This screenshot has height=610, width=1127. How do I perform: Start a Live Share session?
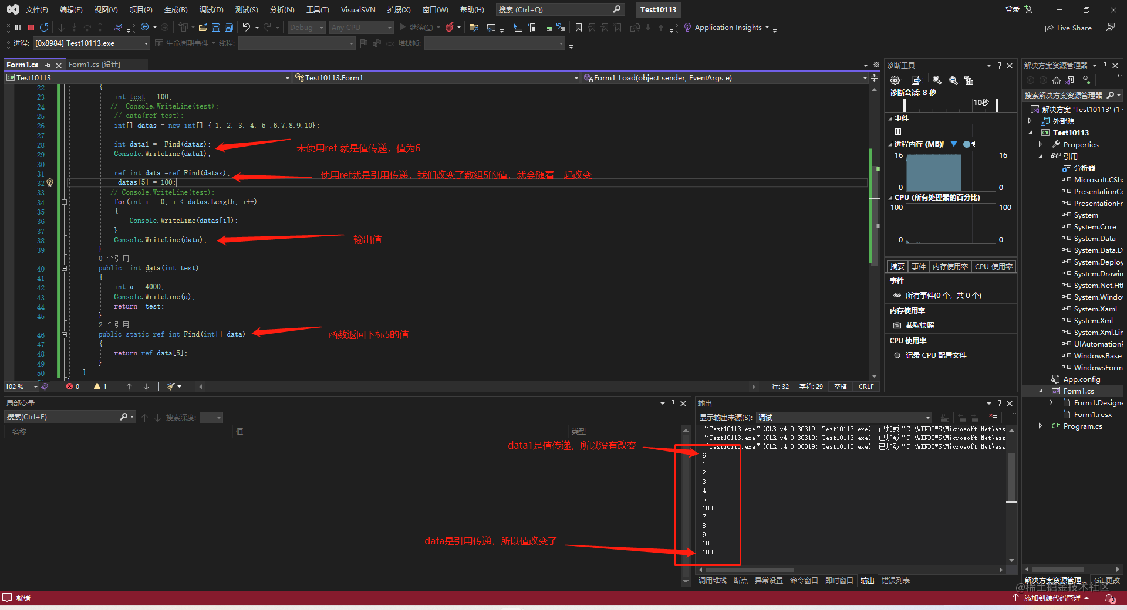coord(1068,28)
